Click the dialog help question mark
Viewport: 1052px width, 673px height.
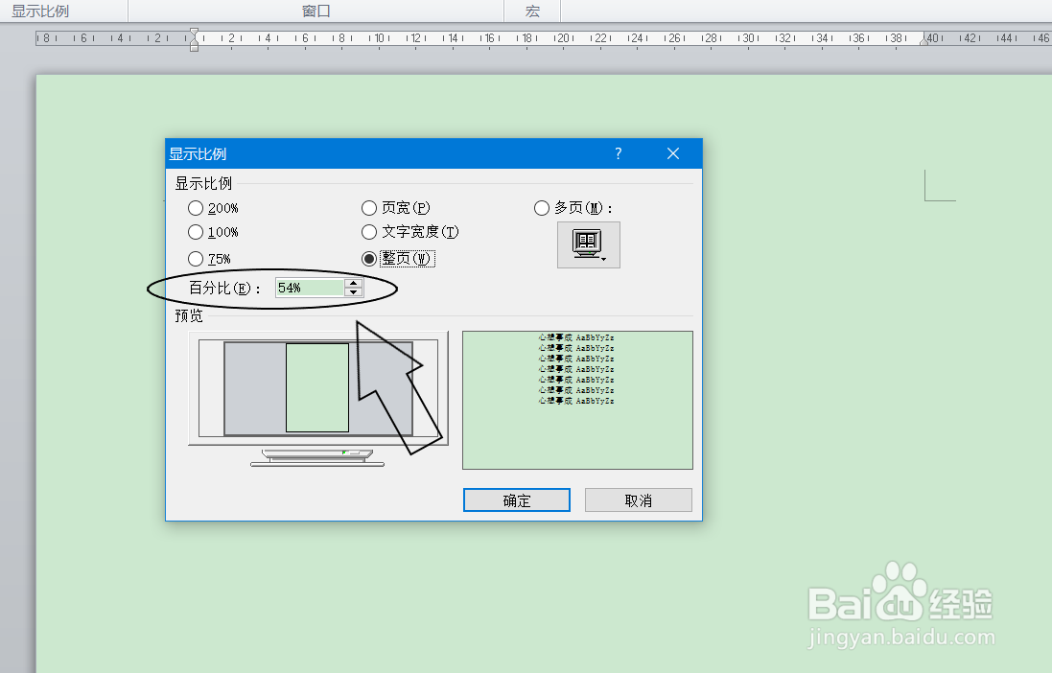618,153
